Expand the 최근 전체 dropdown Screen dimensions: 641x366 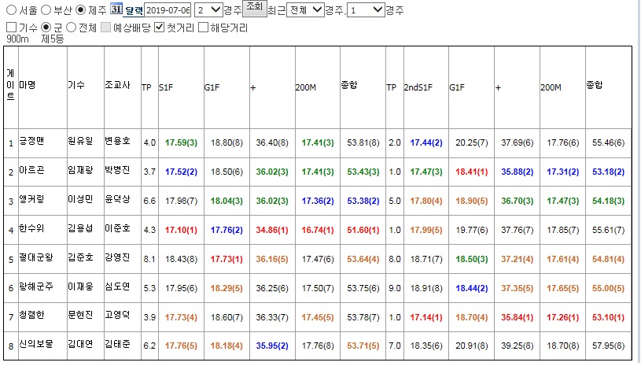[305, 9]
